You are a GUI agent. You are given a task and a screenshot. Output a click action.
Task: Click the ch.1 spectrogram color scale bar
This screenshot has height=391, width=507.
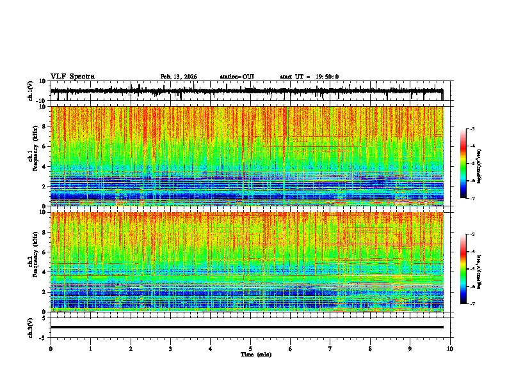click(463, 164)
